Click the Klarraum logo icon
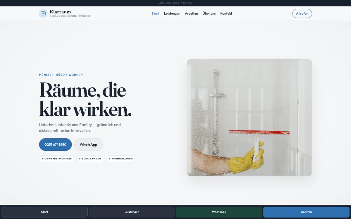 pos(43,13)
